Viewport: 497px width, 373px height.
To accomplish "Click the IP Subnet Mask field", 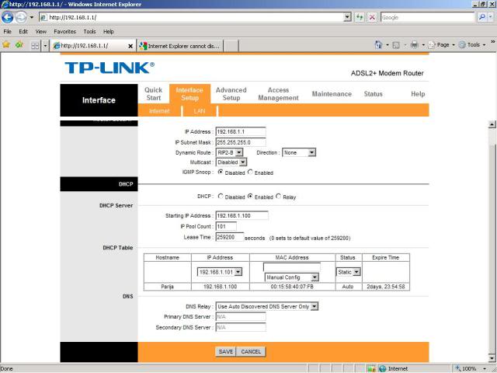I will (x=241, y=142).
